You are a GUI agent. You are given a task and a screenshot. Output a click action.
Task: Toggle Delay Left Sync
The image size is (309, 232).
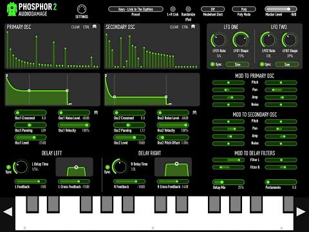8,167
